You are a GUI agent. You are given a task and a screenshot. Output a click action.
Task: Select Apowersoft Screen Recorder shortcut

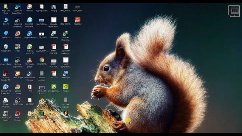tap(6, 90)
